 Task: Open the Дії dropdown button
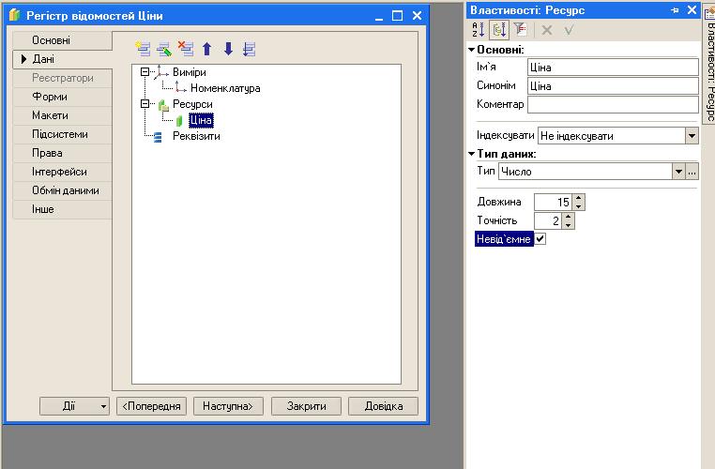pyautogui.click(x=75, y=406)
